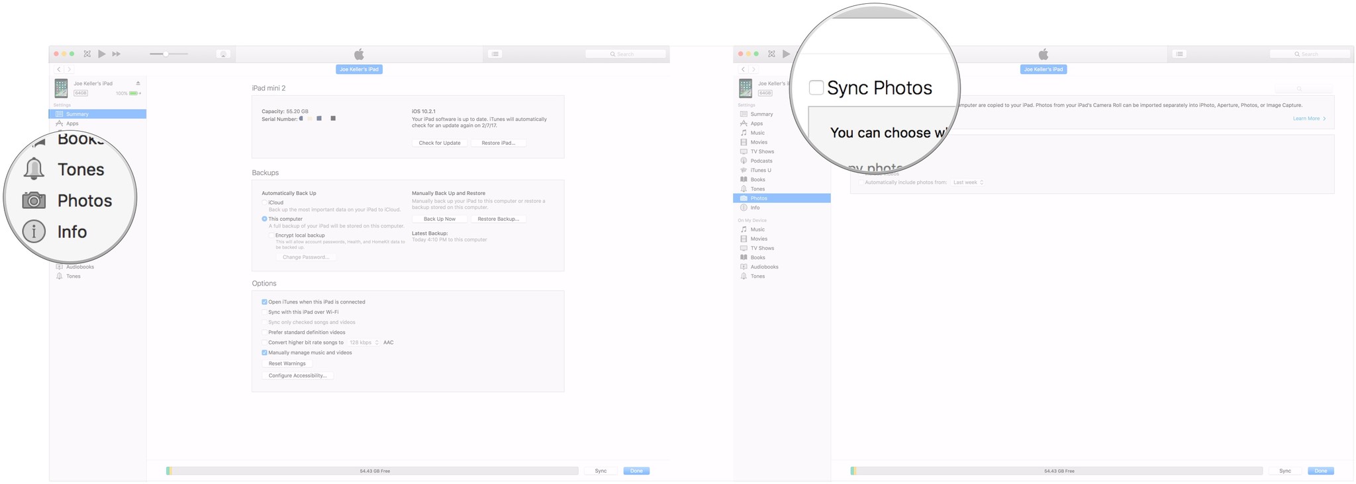Go forward using the left window's forward chevron
The width and height of the screenshot is (1356, 484).
[69, 69]
